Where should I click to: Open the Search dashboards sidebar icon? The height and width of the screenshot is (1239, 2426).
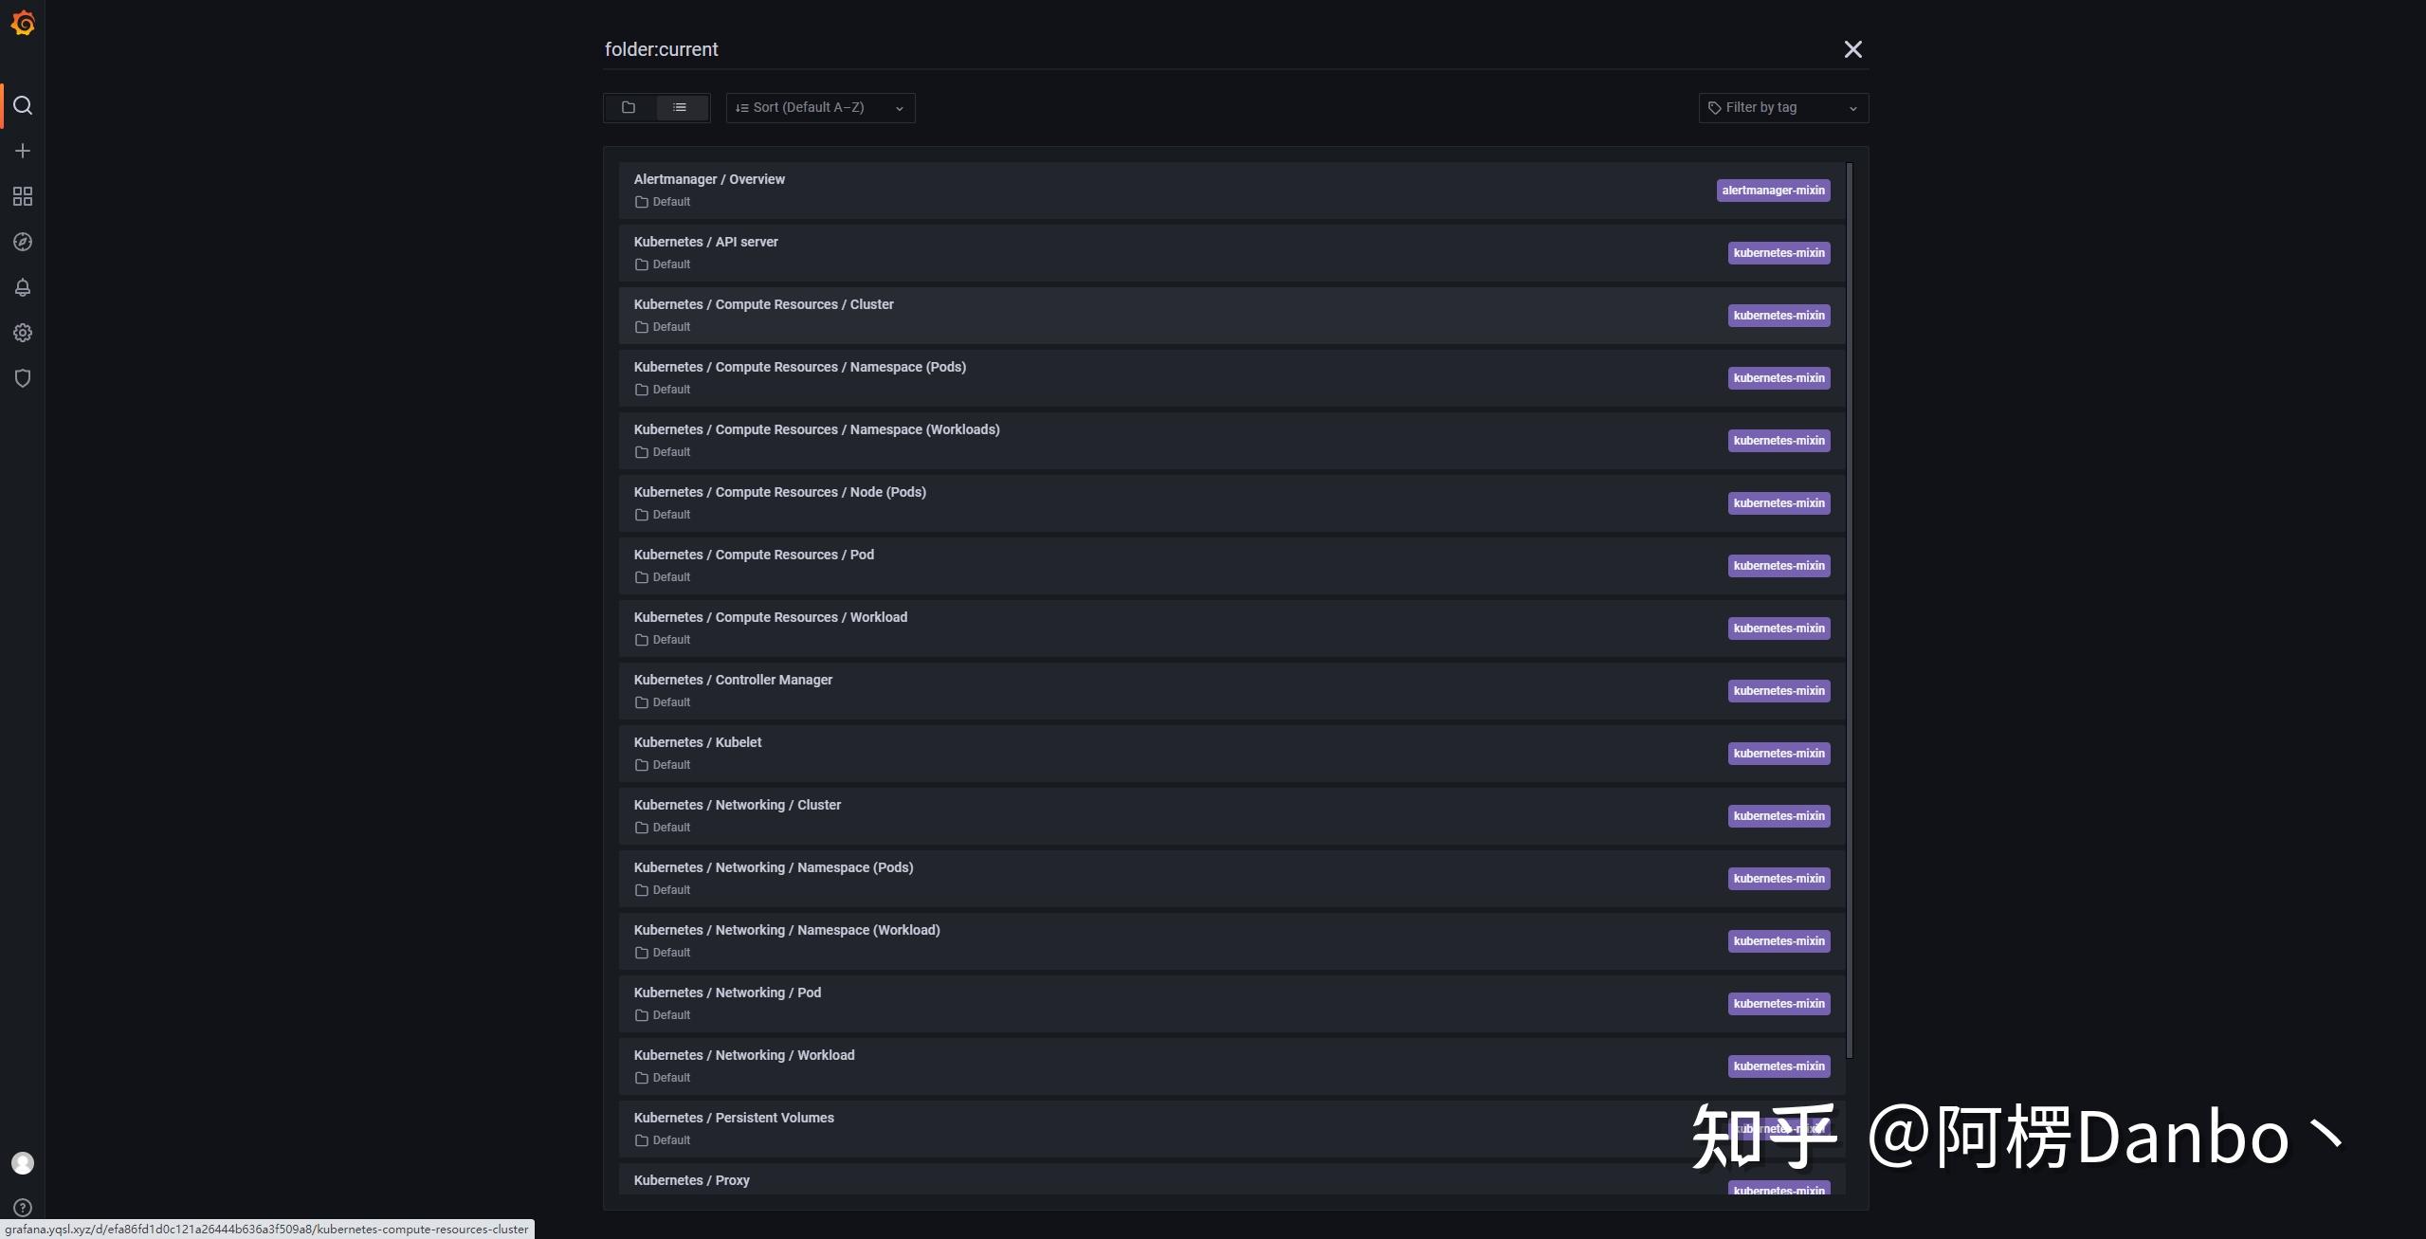[x=23, y=105]
